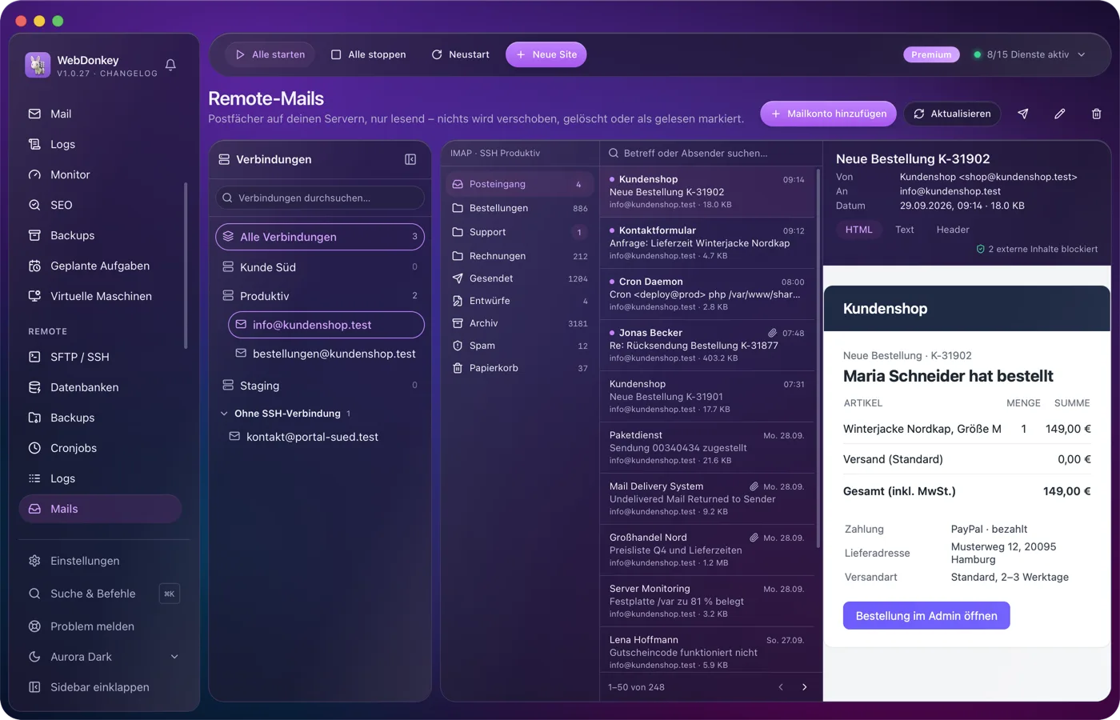Select the Produktiv connection
Viewport: 1120px width, 720px height.
point(320,296)
